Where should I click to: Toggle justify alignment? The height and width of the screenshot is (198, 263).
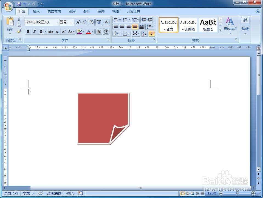[135, 27]
